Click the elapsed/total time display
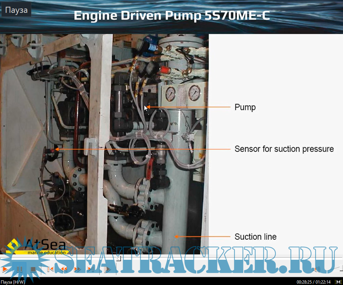 (x=313, y=282)
